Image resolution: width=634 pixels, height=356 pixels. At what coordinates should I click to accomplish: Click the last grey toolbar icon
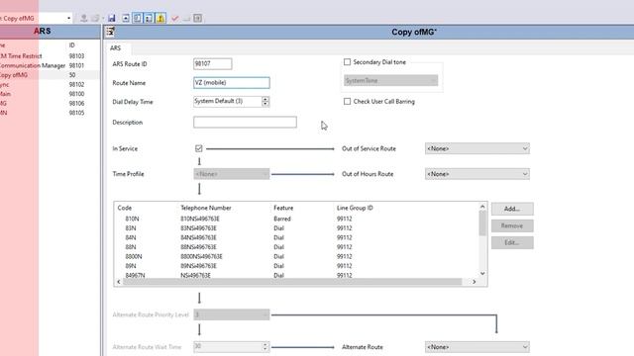click(x=197, y=18)
